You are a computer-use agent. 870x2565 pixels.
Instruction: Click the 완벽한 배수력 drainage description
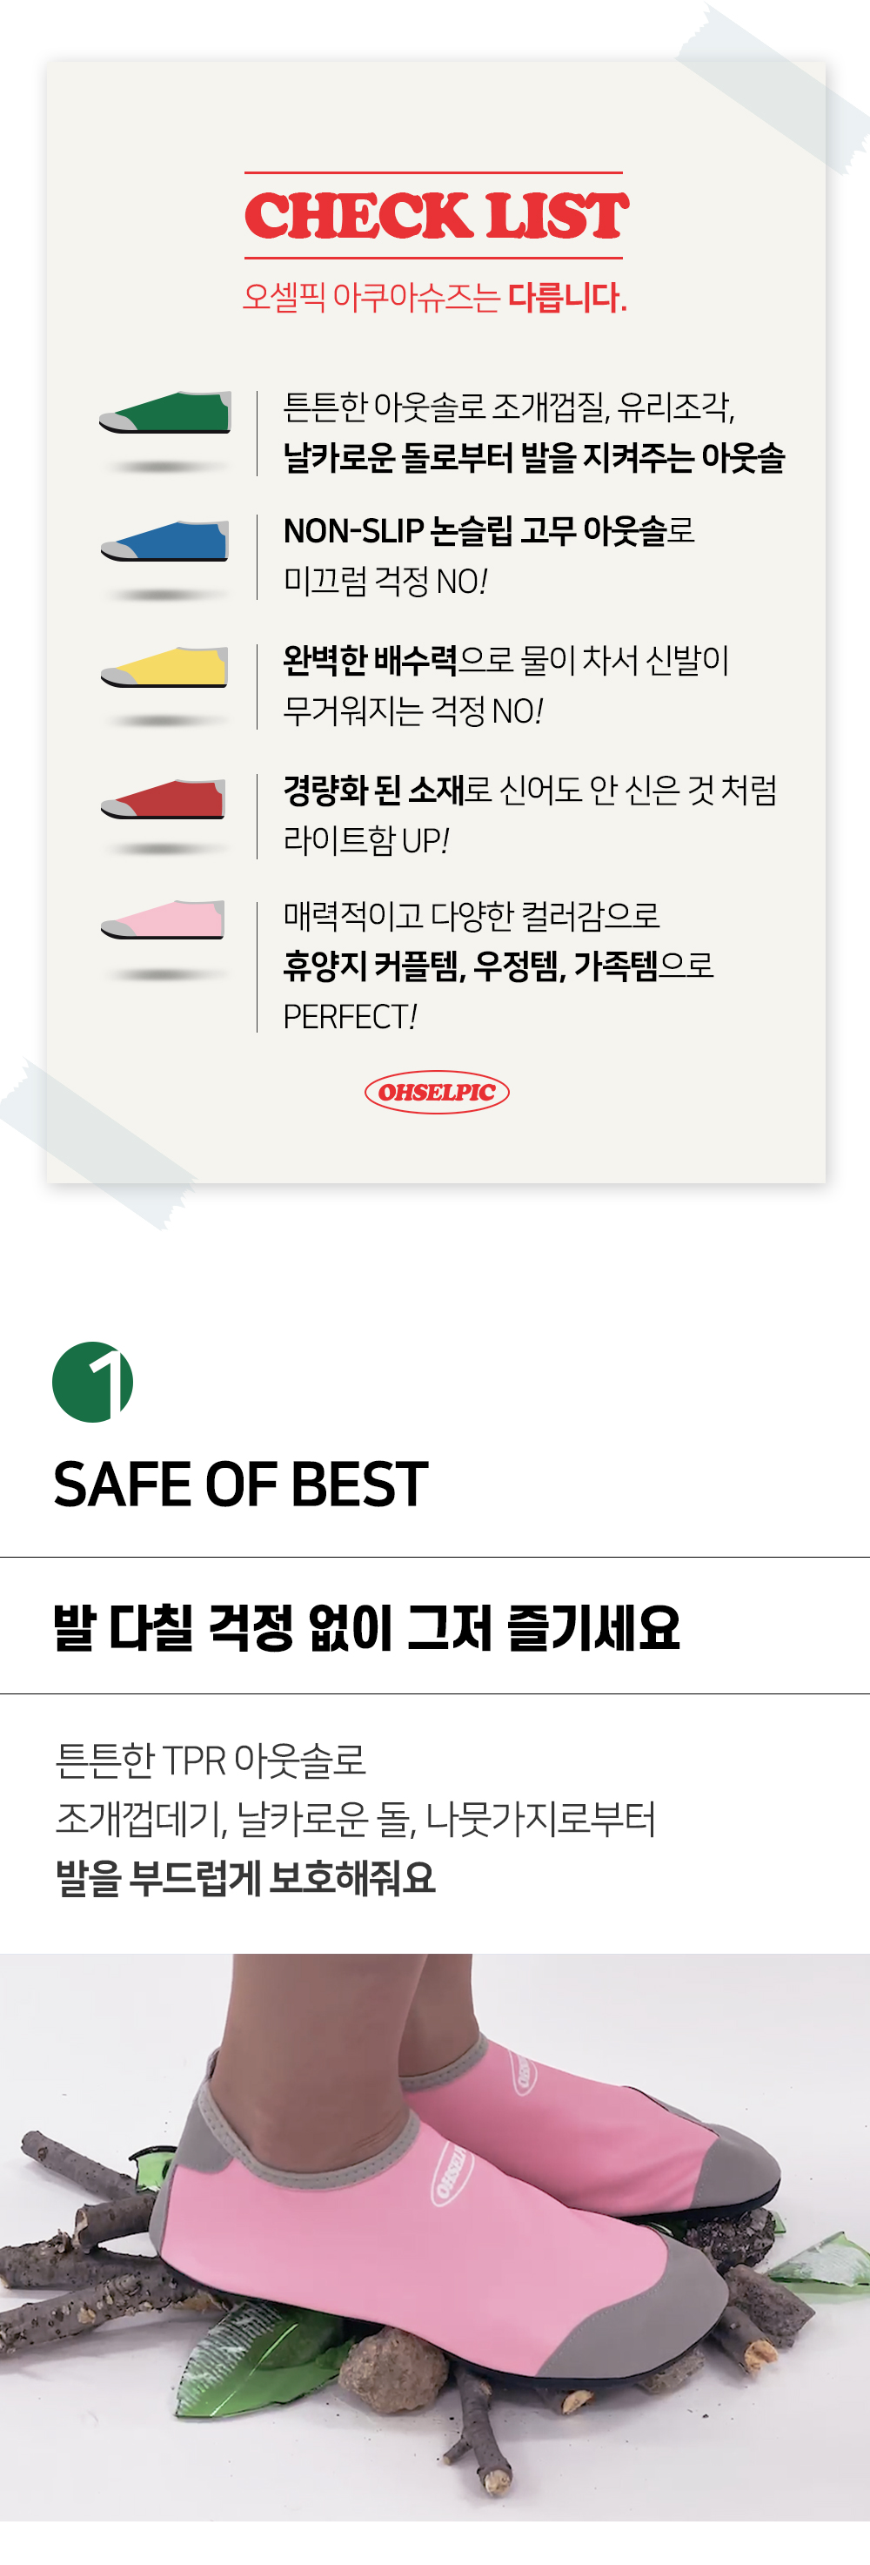pos(506,685)
